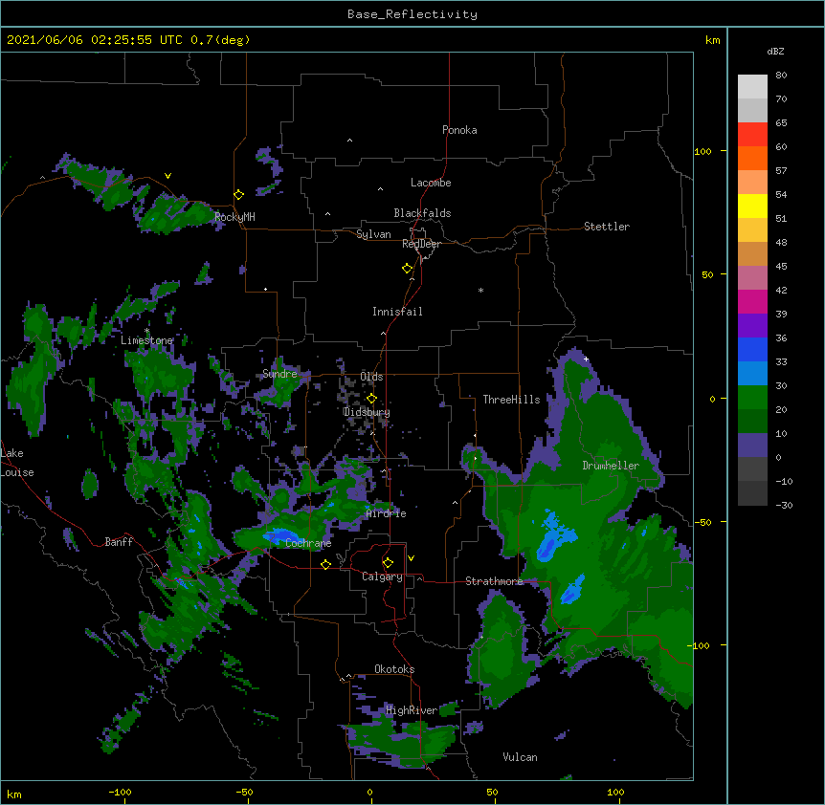The width and height of the screenshot is (825, 805).
Task: Click the Okotoks city label
Action: (x=394, y=669)
